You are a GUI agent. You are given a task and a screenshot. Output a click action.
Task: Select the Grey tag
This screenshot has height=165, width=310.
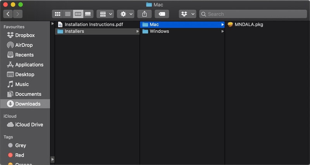25,145
